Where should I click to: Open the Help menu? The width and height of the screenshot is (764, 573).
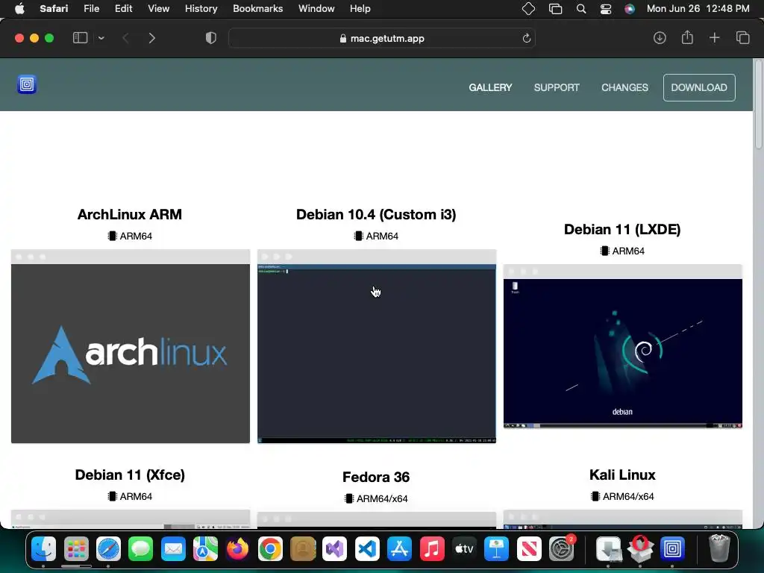point(360,9)
